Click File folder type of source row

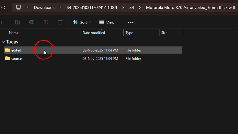point(133,58)
